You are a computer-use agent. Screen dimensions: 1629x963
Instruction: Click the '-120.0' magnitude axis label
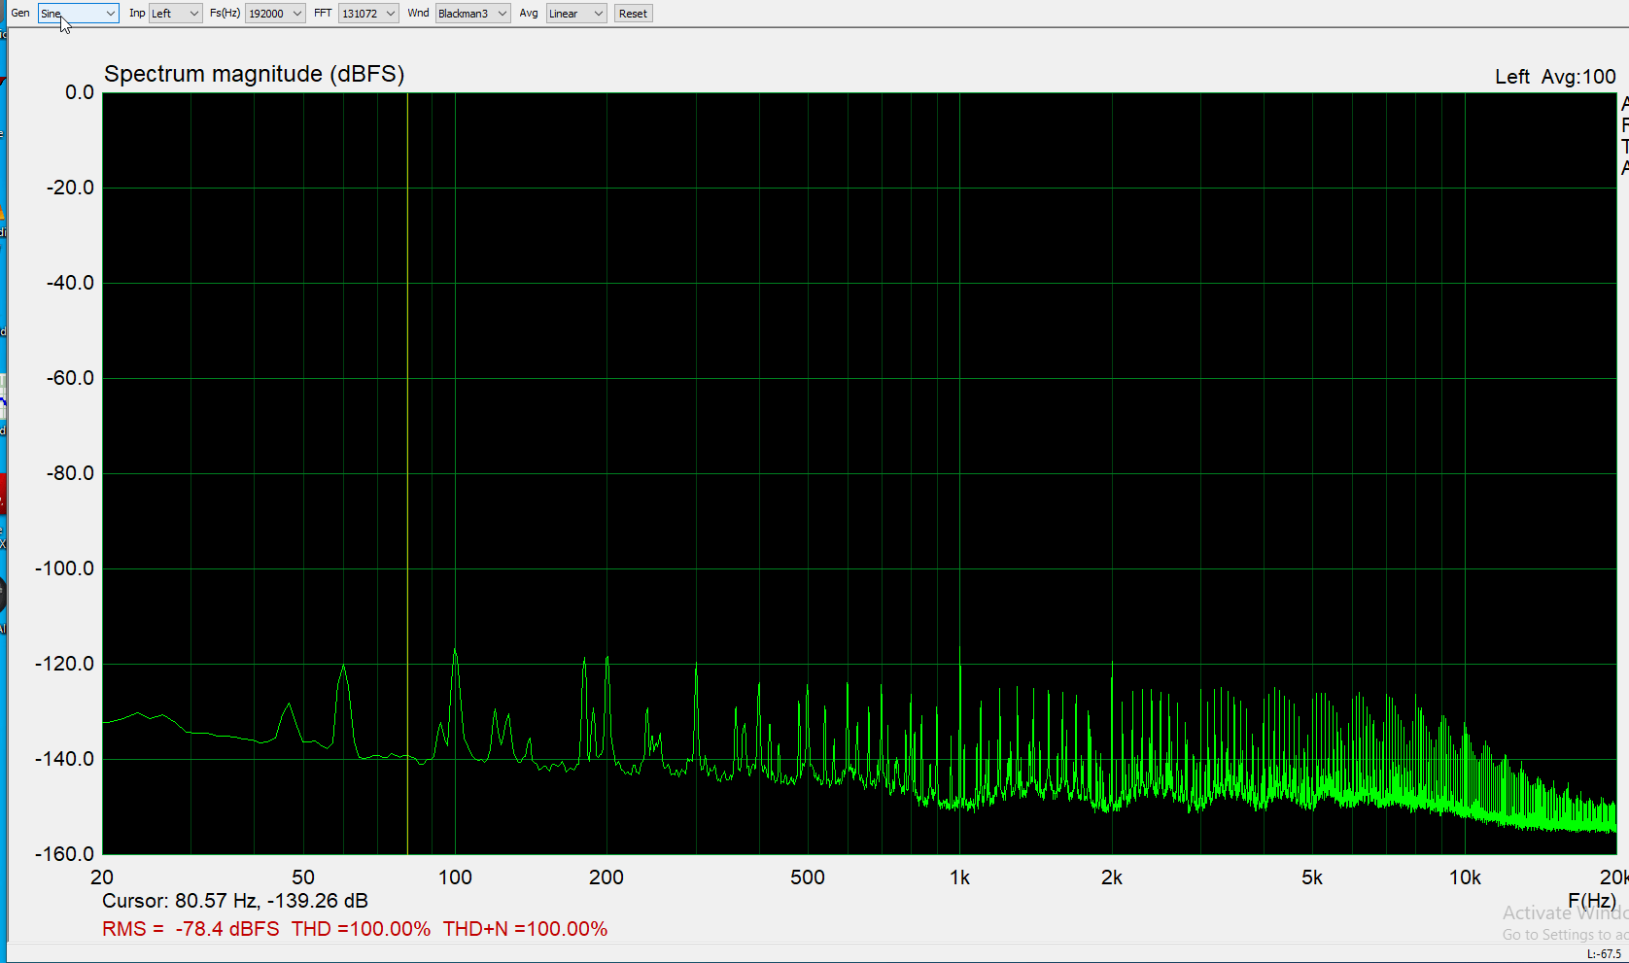coord(65,664)
